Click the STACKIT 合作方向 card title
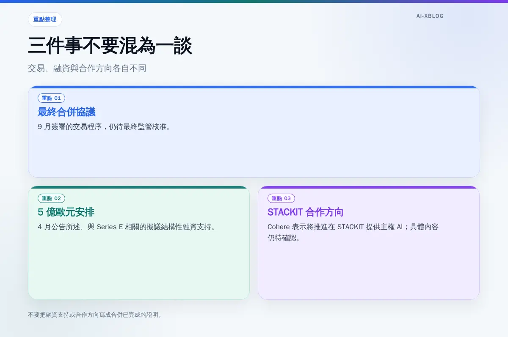This screenshot has height=337, width=508. (305, 212)
